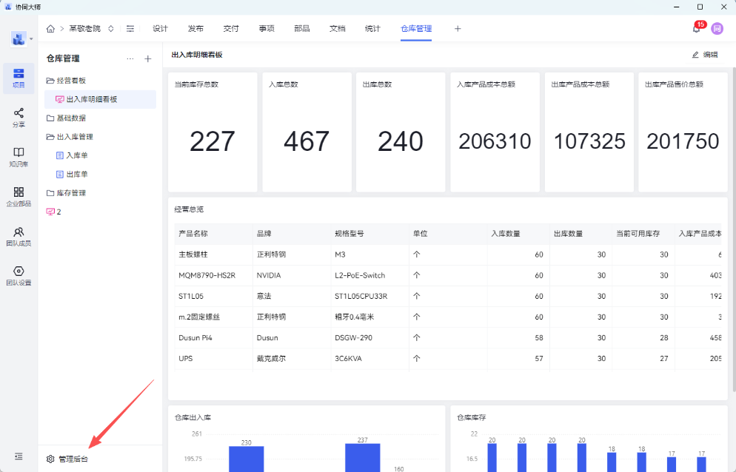
Task: Switch to the 文档 tab
Action: coord(337,29)
